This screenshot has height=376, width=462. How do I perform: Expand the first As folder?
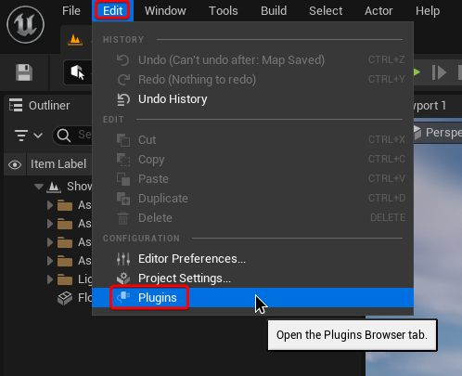pyautogui.click(x=50, y=205)
